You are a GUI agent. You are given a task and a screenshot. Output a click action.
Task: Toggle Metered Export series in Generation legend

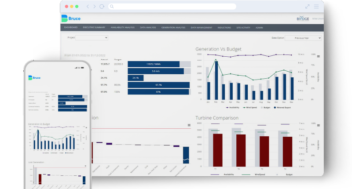coord(282,108)
